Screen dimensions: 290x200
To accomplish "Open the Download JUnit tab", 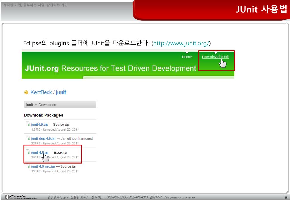I will (215, 57).
